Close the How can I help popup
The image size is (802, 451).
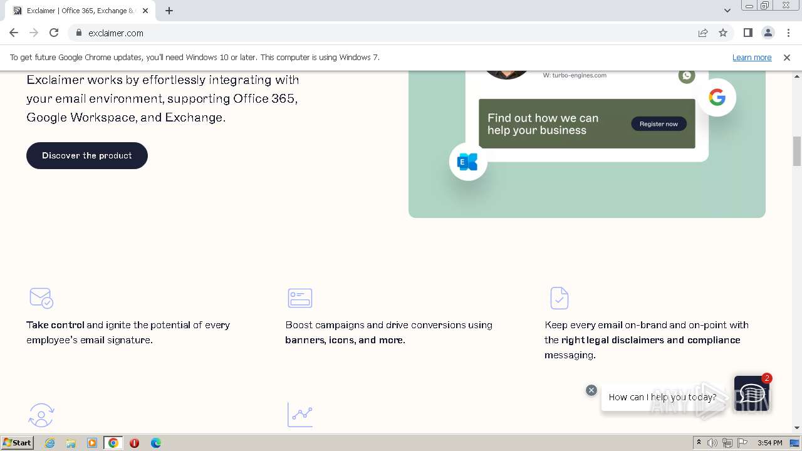click(591, 390)
